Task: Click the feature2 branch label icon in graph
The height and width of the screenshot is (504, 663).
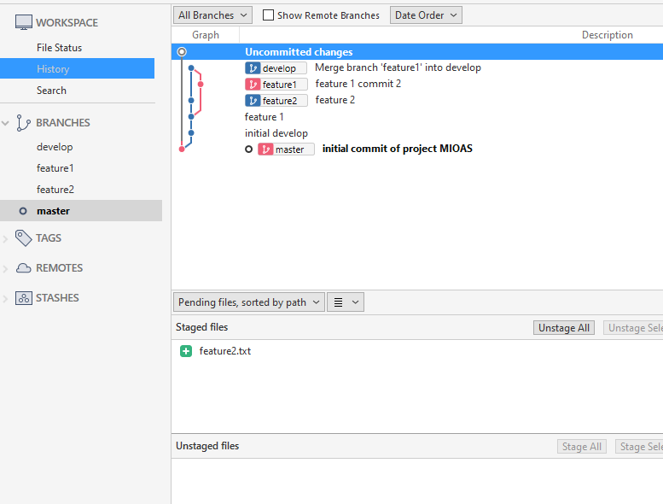Action: (253, 100)
